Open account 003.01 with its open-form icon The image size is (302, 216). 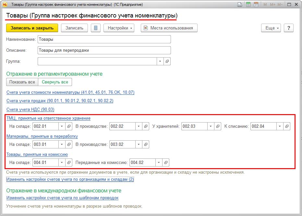[69, 145]
